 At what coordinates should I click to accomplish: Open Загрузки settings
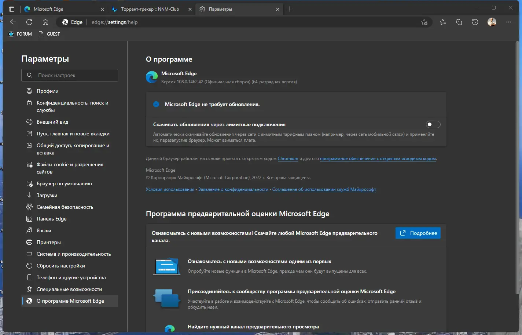(70, 195)
